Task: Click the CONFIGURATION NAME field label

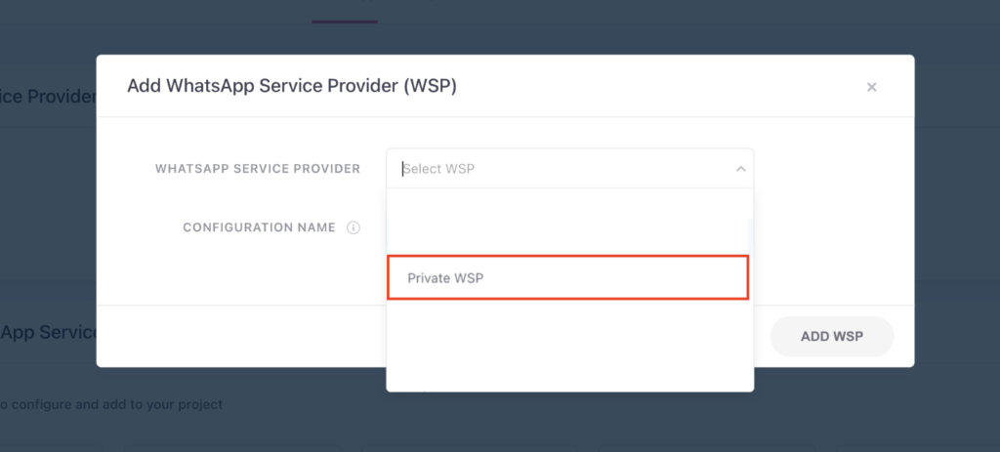Action: click(259, 227)
